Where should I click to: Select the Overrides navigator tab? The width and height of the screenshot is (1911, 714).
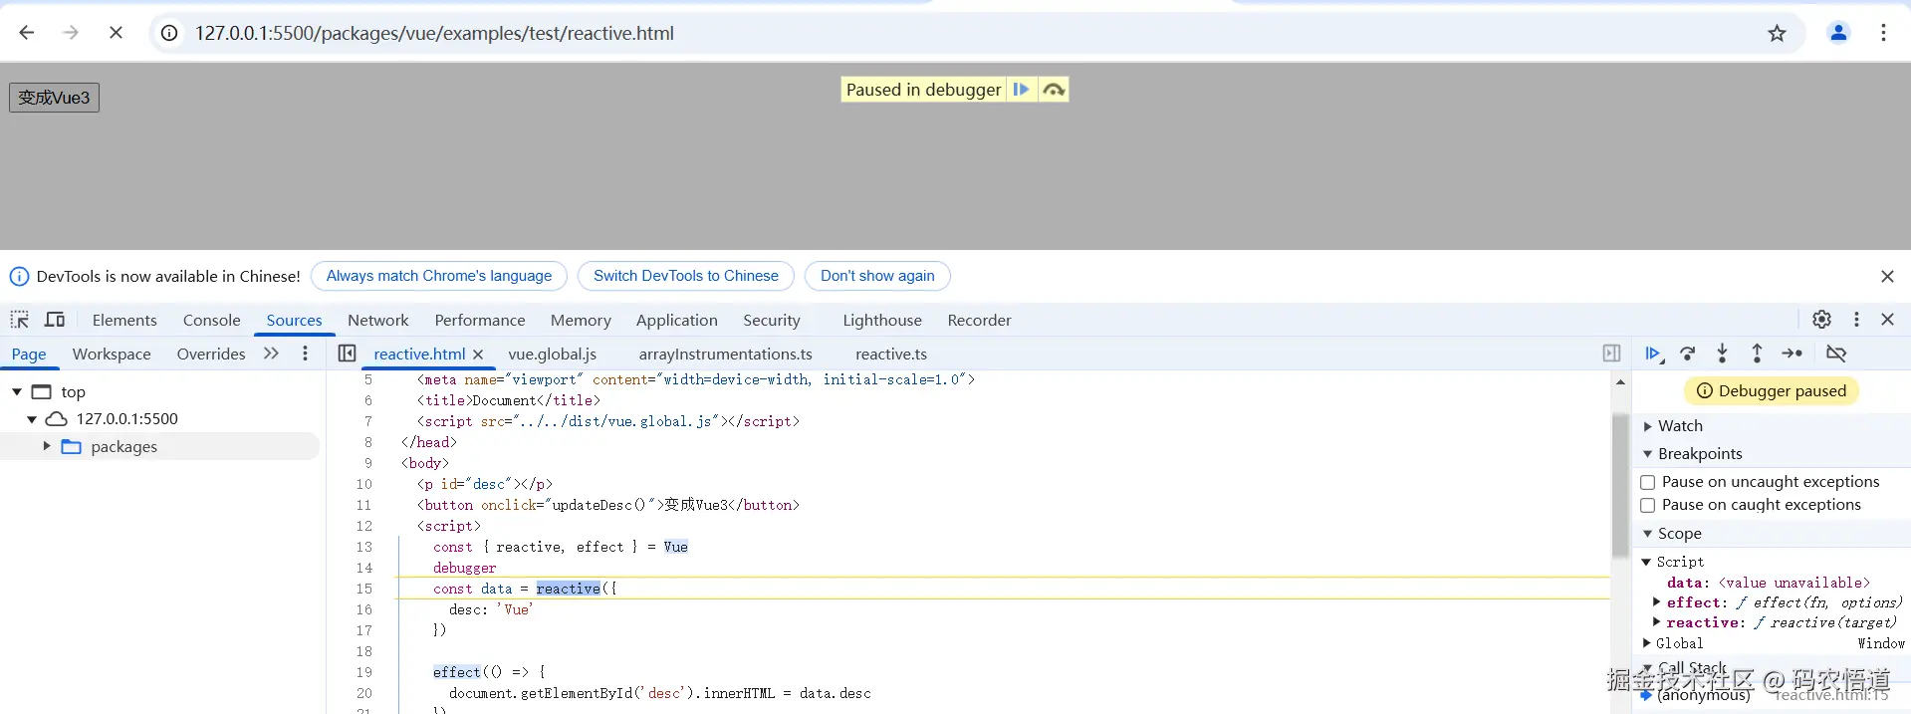[210, 354]
